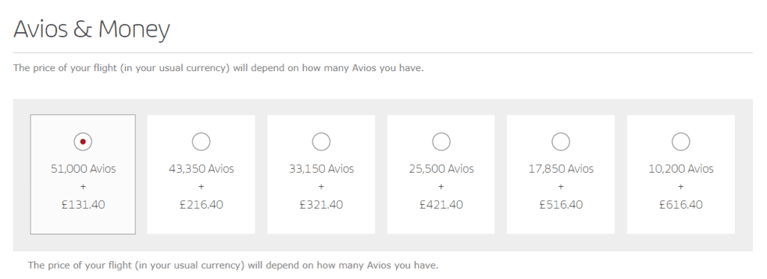This screenshot has width=767, height=279.
Task: Click the £421.40 price text
Action: click(441, 204)
